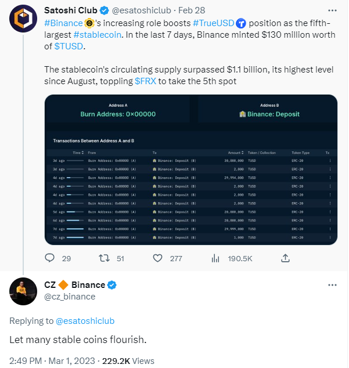Click Satoshi Club verified badge
349x368 pixels.
point(105,10)
